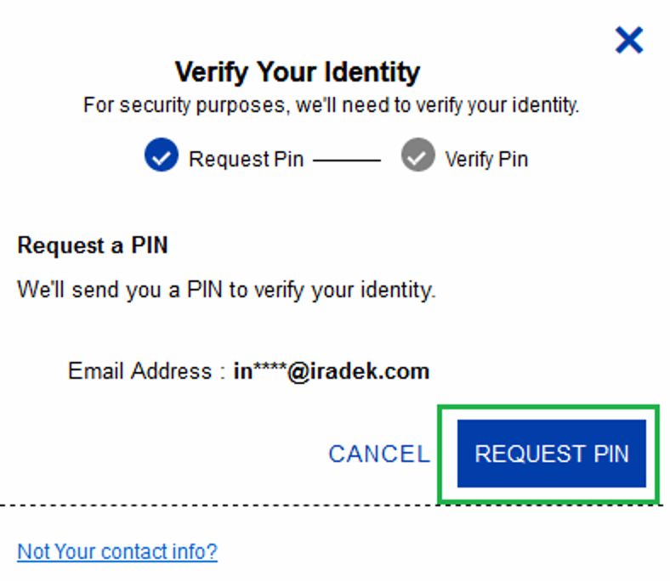Image resolution: width=670 pixels, height=581 pixels.
Task: Click the asterisks in the masked email
Action: coord(270,368)
